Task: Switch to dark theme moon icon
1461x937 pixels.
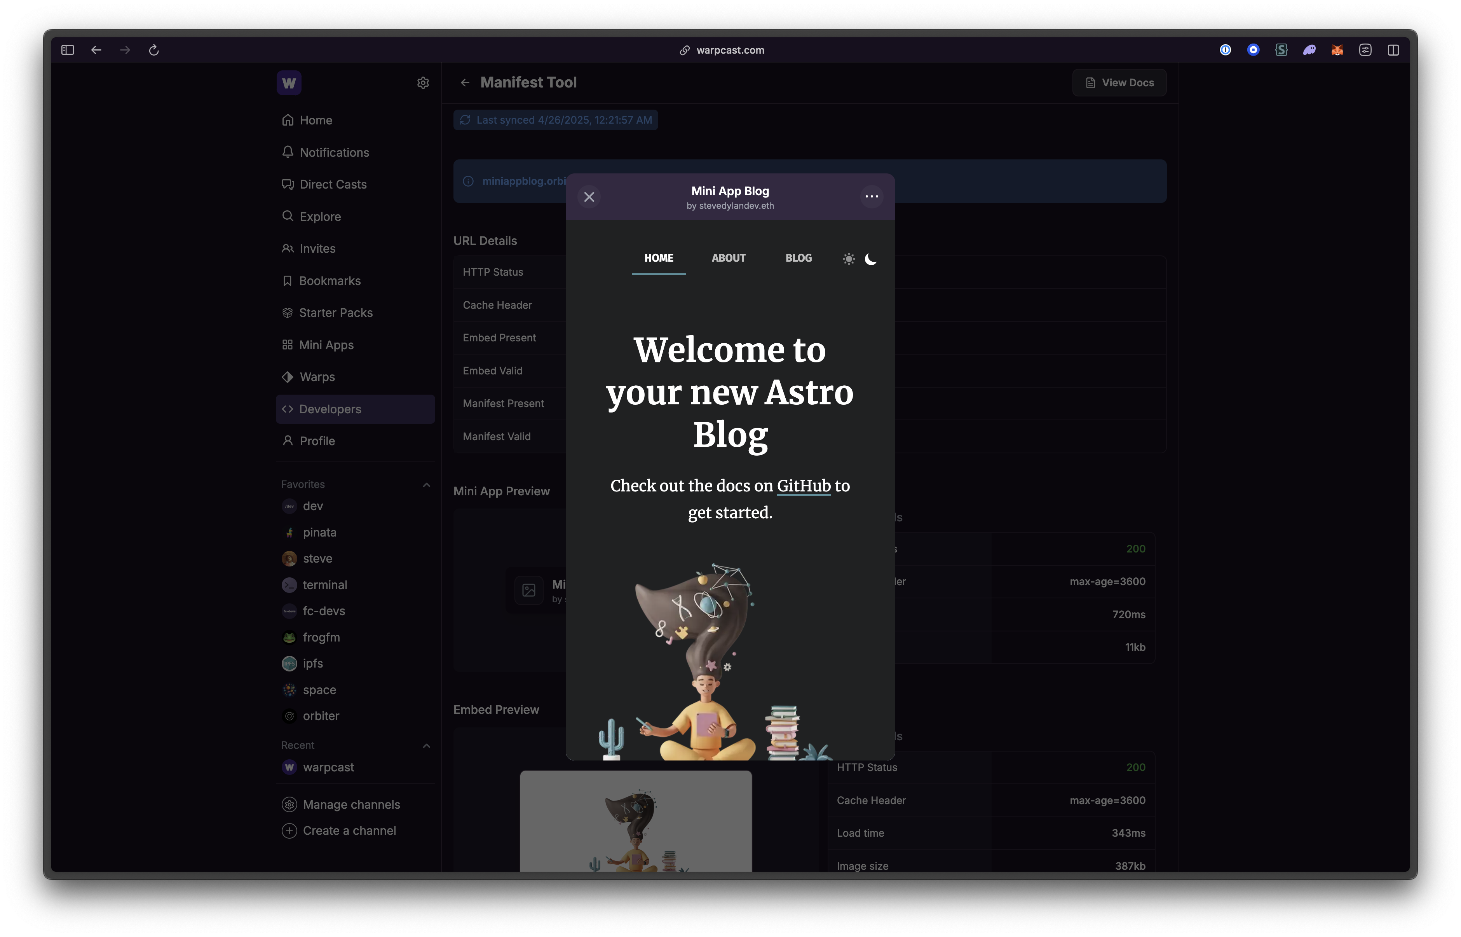Action: [871, 259]
